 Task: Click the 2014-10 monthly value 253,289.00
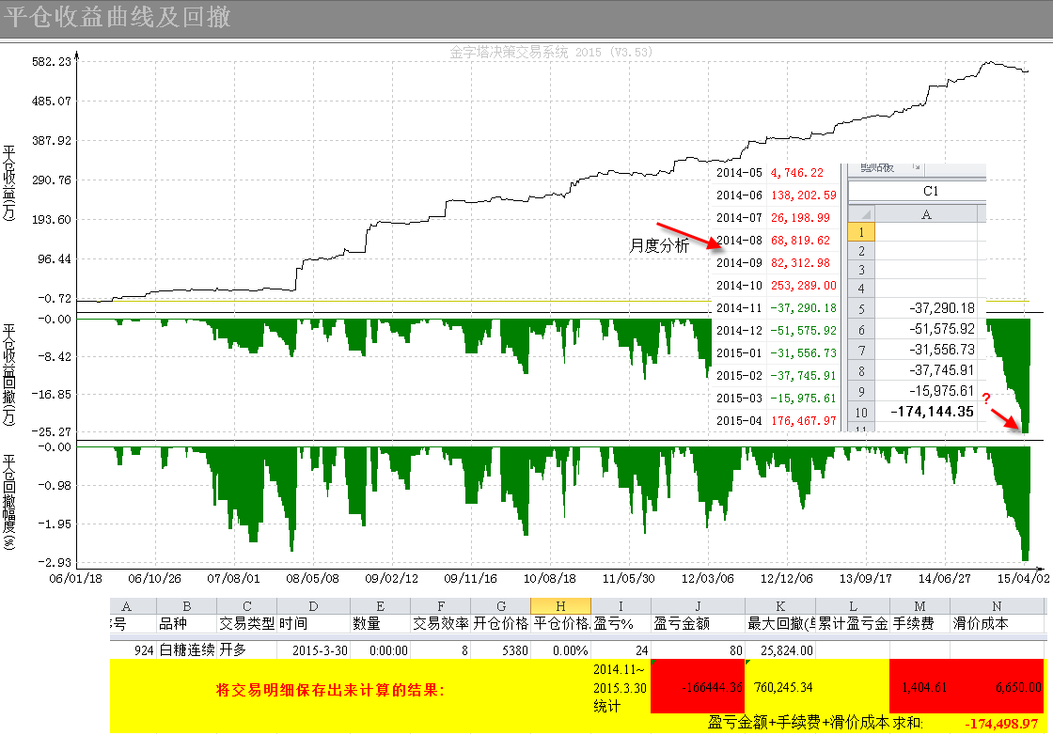click(x=803, y=286)
